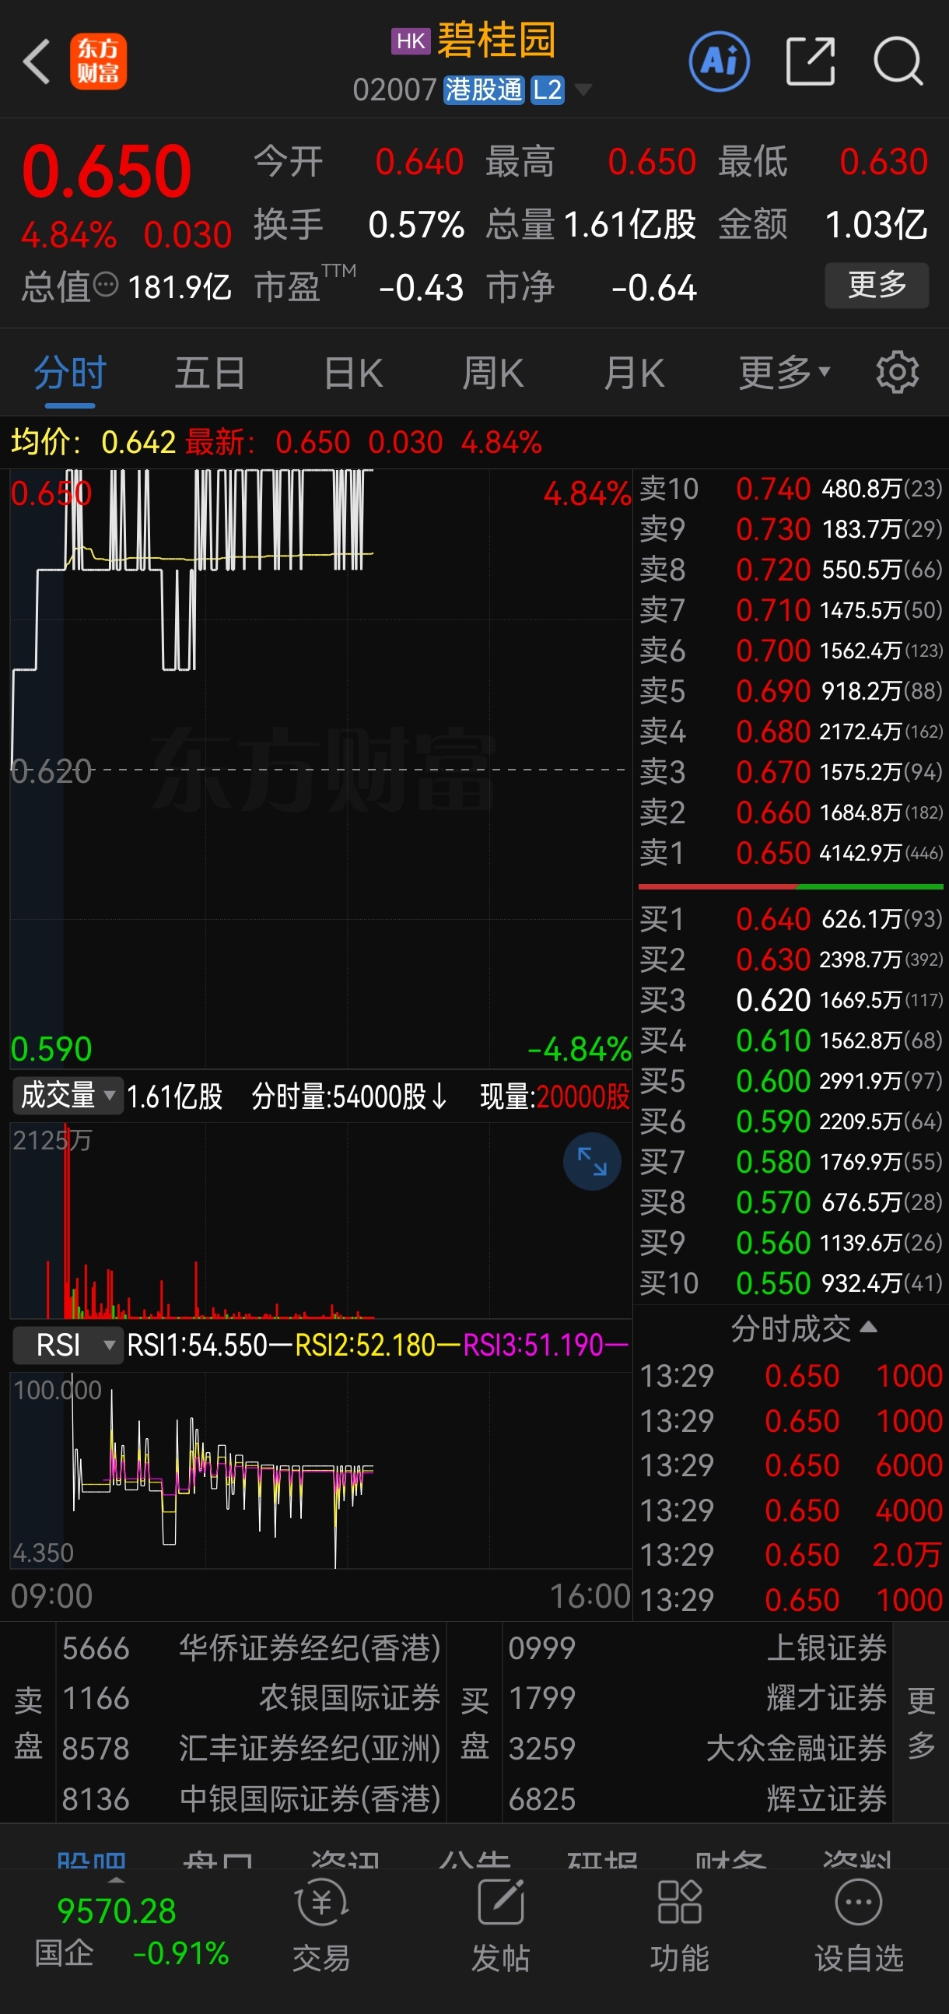This screenshot has width=949, height=2014.
Task: Open chart settings gear icon
Action: (898, 372)
